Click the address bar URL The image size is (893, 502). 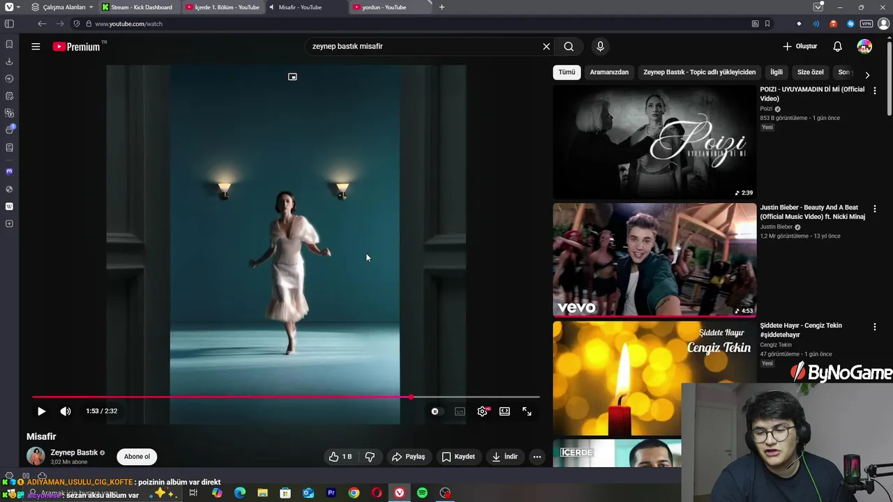pos(128,24)
